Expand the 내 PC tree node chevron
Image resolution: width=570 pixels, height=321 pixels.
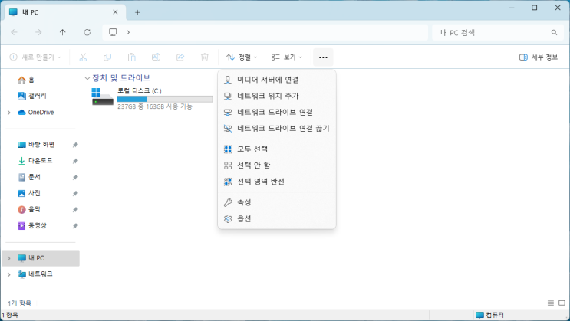pyautogui.click(x=8, y=258)
